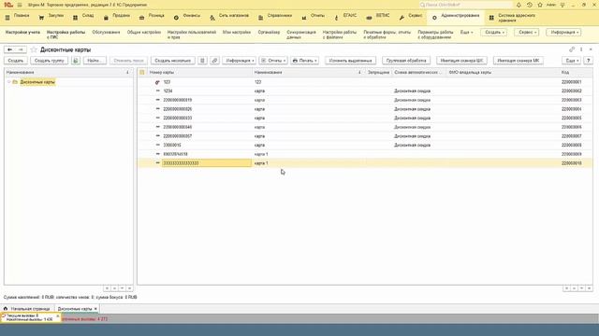Open the history clock icon
This screenshot has width=599, height=336.
coord(529,5)
